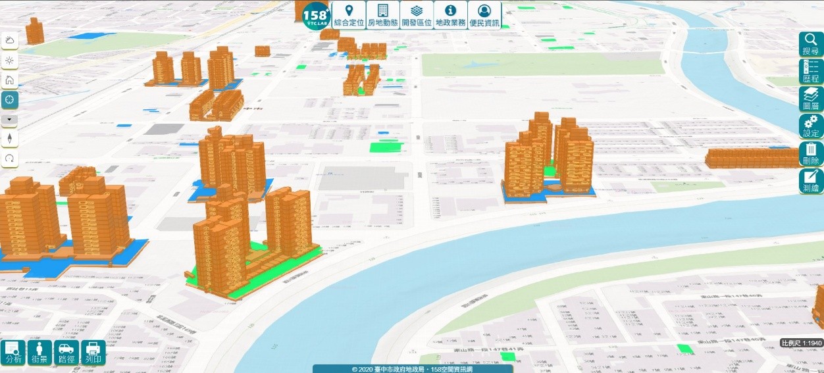The height and width of the screenshot is (373, 824).
Task: Click the 比例尺 1:1940 scale indicator
Action: click(x=802, y=343)
